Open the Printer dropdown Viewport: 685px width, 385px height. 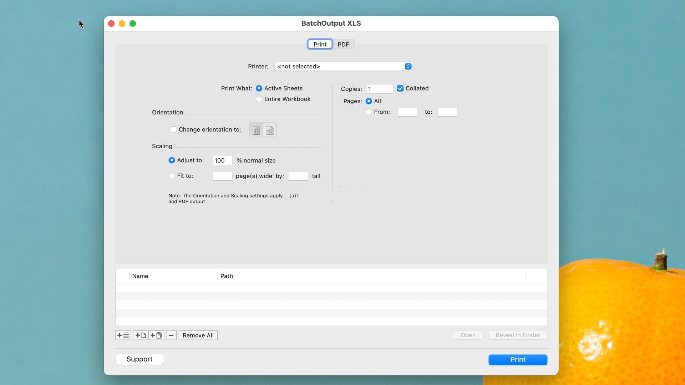[x=343, y=66]
